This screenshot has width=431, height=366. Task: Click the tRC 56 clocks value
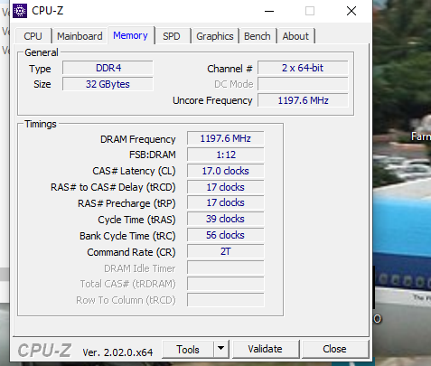[226, 235]
